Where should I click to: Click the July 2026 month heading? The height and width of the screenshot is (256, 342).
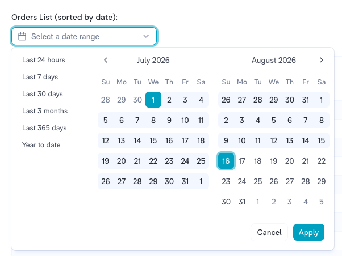[x=153, y=60]
